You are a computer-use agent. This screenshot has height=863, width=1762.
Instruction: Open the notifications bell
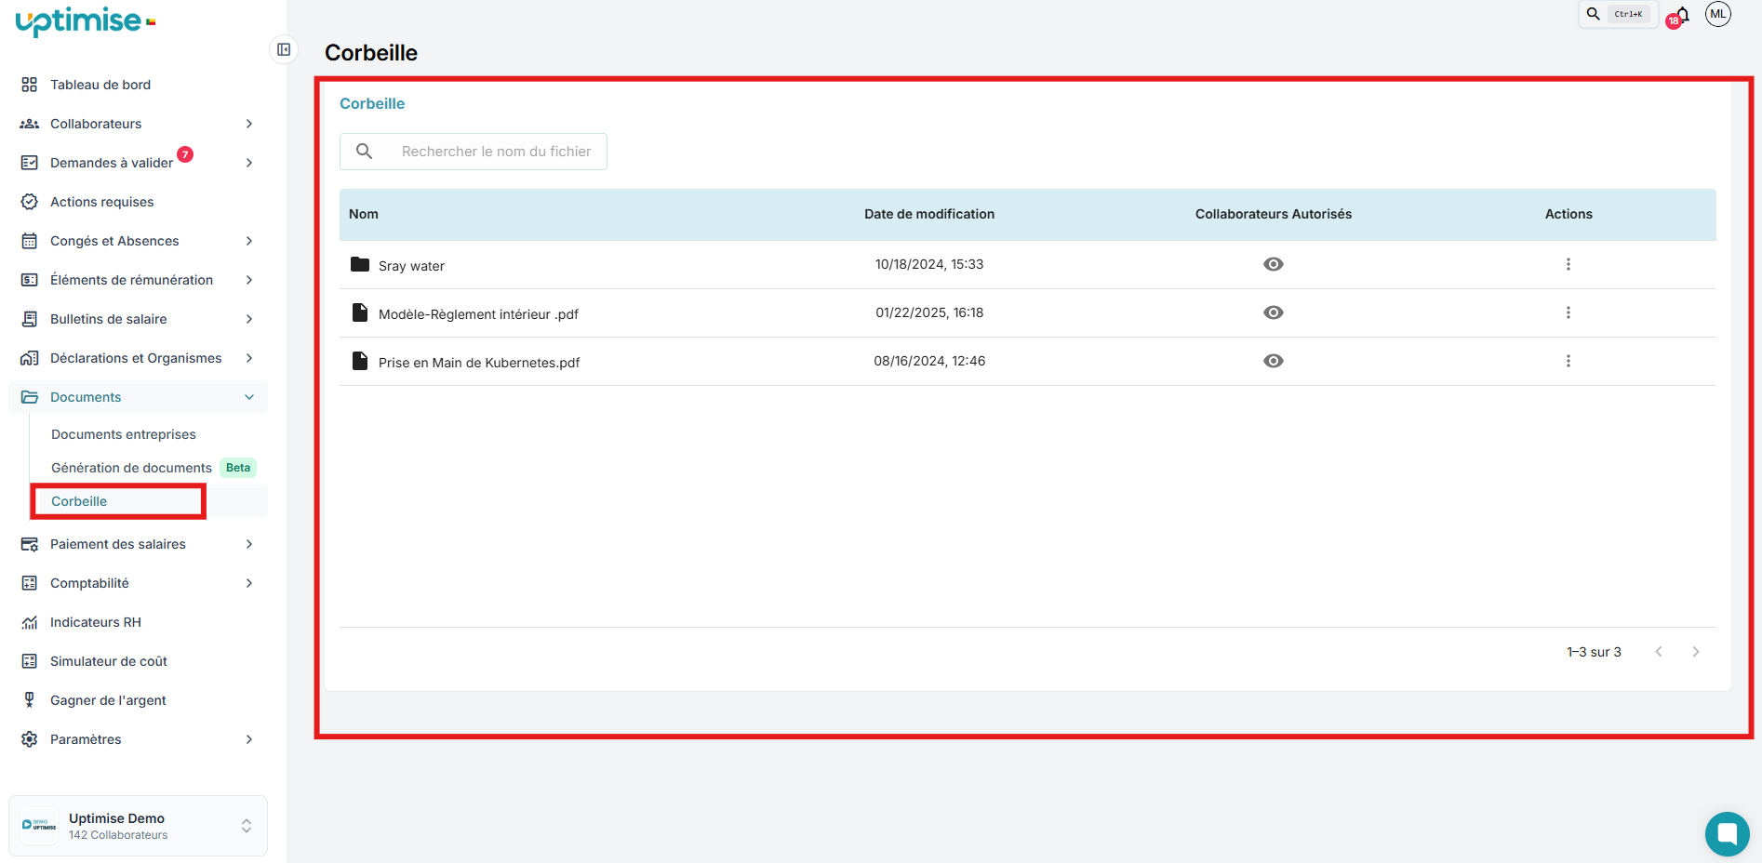tap(1681, 15)
